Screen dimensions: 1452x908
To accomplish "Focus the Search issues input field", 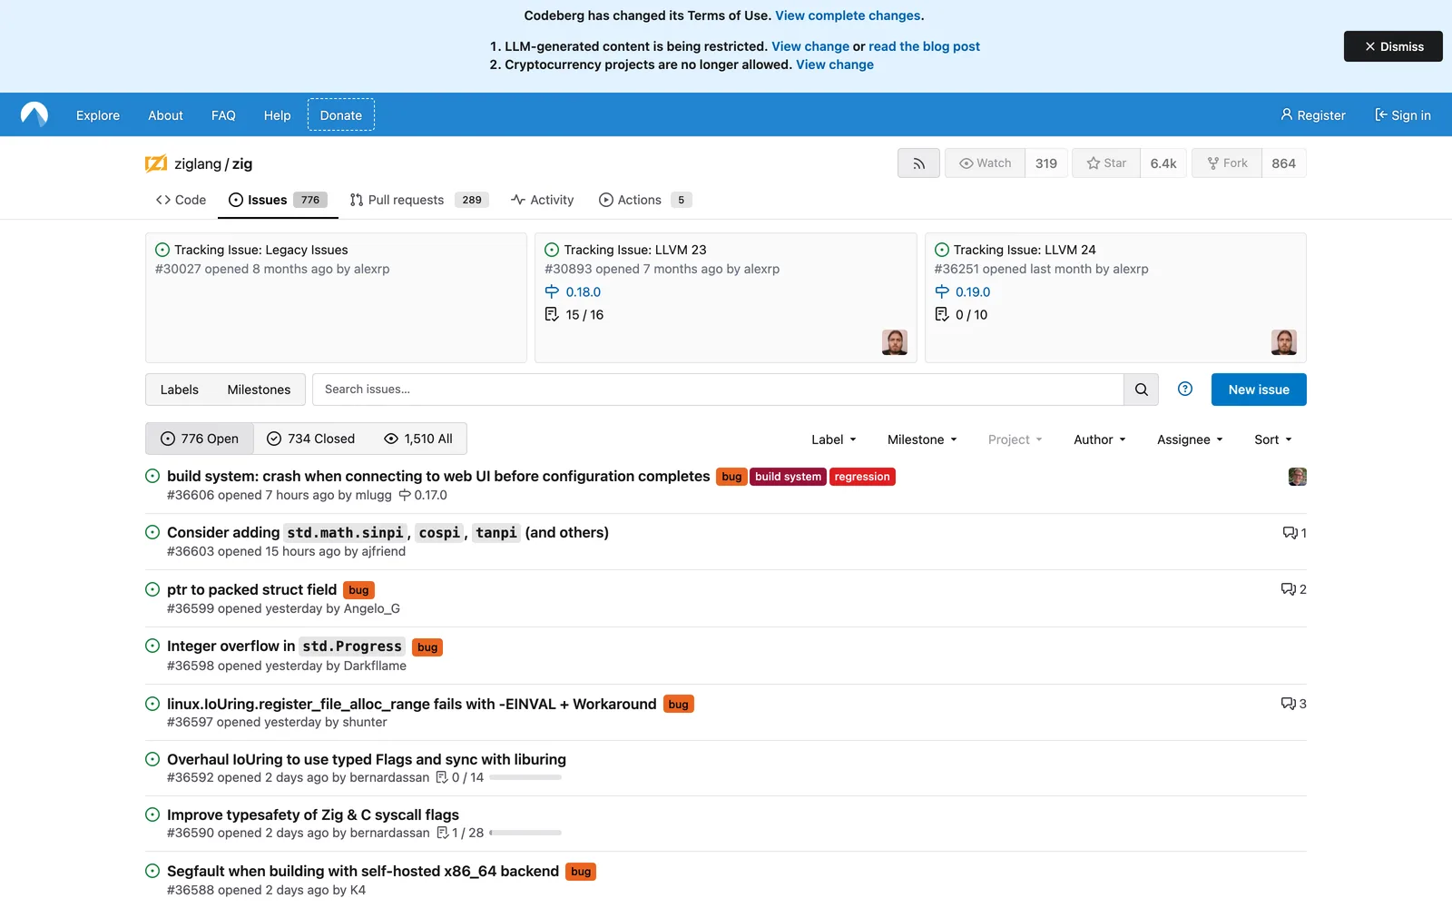I will point(718,390).
